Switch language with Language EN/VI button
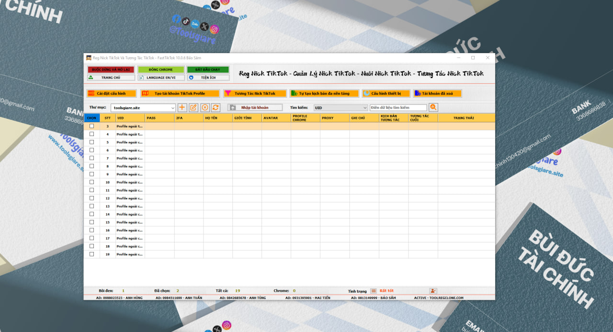Image resolution: width=613 pixels, height=332 pixels. click(x=160, y=77)
